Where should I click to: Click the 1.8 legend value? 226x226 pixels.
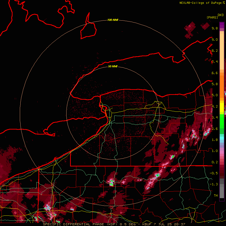[215, 140]
